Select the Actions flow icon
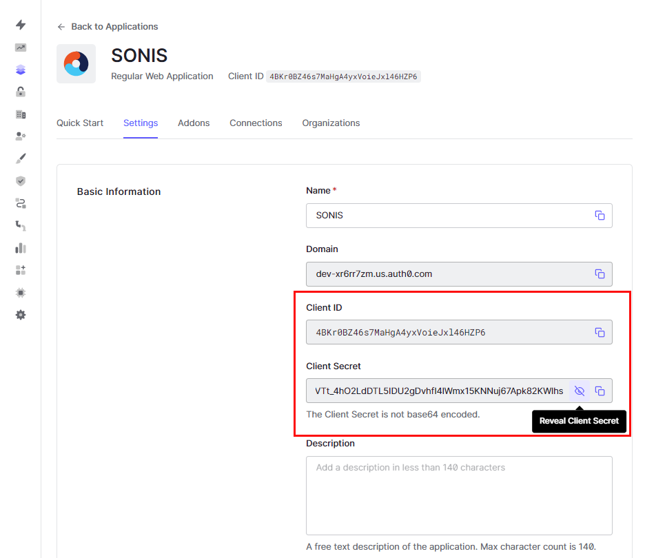Image resolution: width=645 pixels, height=558 pixels. (20, 203)
